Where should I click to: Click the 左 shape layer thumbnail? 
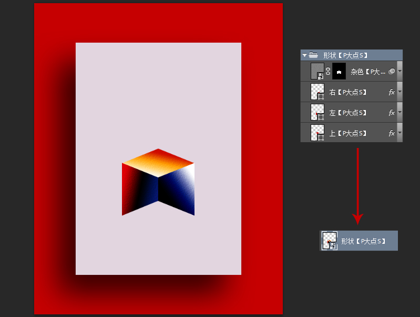pos(317,112)
